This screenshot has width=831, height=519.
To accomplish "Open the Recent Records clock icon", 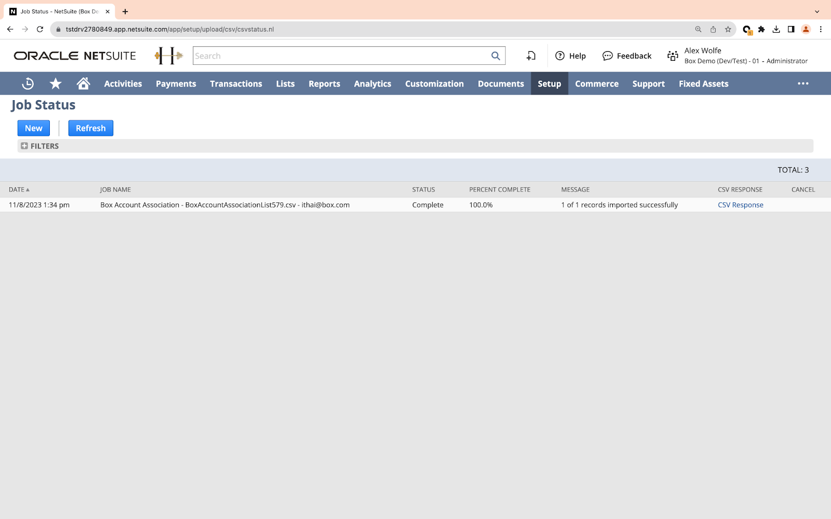I will point(28,84).
